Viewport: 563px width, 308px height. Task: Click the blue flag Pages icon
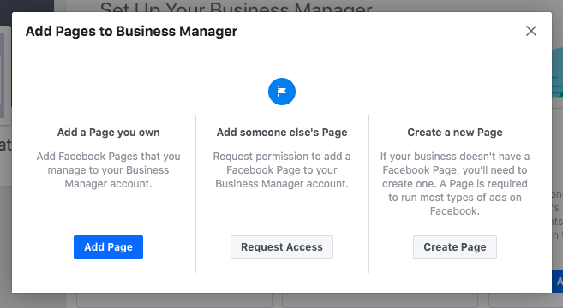point(282,92)
